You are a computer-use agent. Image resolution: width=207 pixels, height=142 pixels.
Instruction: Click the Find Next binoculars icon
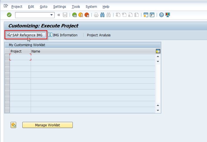[x=109, y=15]
